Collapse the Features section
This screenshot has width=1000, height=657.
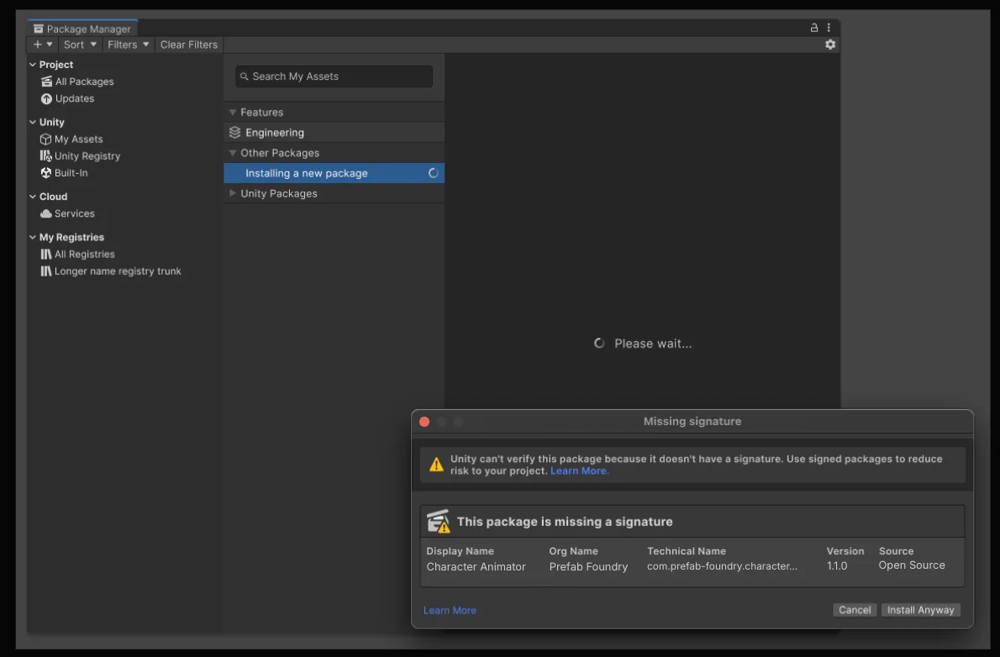233,113
